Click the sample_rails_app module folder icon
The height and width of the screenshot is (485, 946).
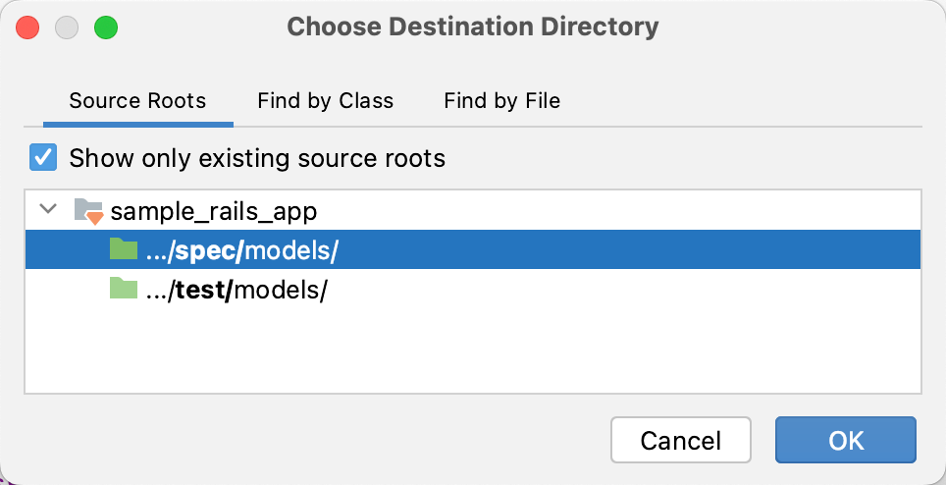pyautogui.click(x=88, y=210)
